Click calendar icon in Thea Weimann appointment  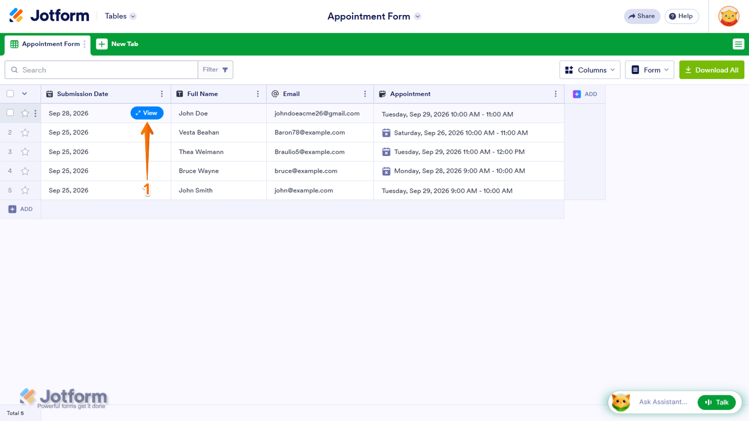[386, 152]
